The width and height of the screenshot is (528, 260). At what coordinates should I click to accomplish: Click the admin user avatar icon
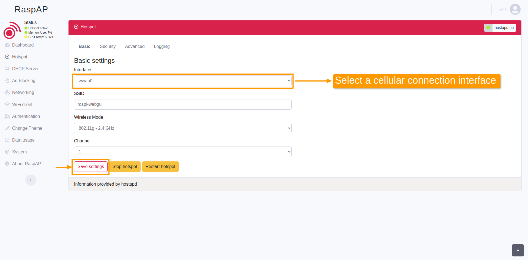[515, 9]
